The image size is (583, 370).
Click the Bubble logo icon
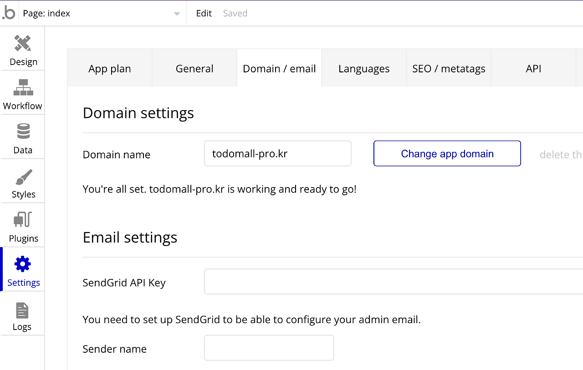click(x=9, y=13)
